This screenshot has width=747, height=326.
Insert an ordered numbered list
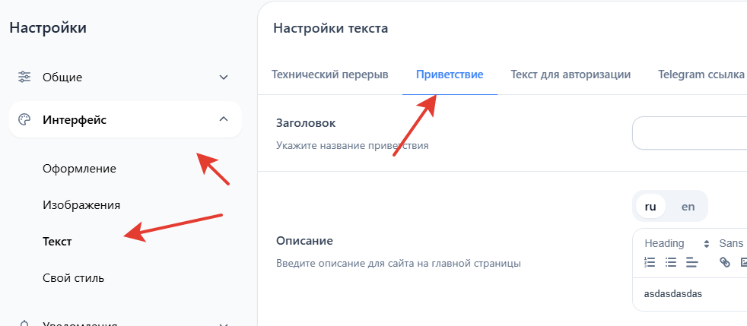tap(650, 262)
